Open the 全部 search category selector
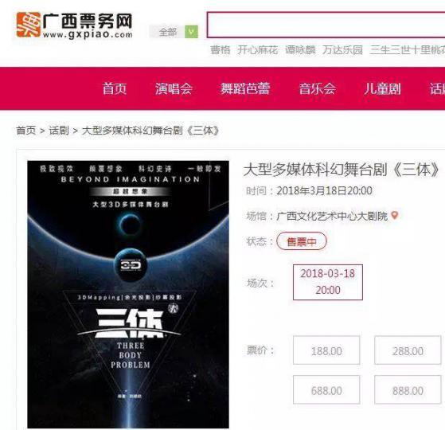 click(x=167, y=32)
